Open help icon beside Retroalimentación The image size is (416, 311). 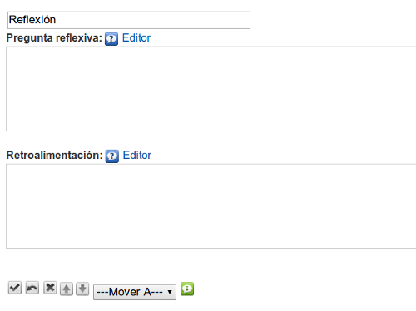coord(112,156)
